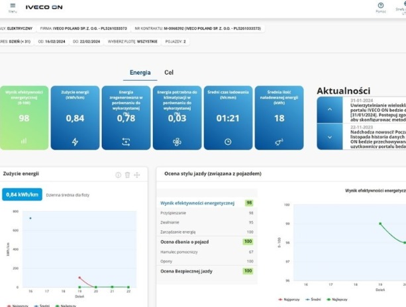
Task: Click the charging plug icon on last card
Action: [x=279, y=142]
